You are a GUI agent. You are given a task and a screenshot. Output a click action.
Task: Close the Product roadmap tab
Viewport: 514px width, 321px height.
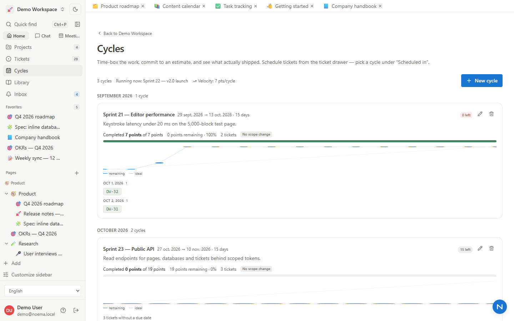point(143,6)
